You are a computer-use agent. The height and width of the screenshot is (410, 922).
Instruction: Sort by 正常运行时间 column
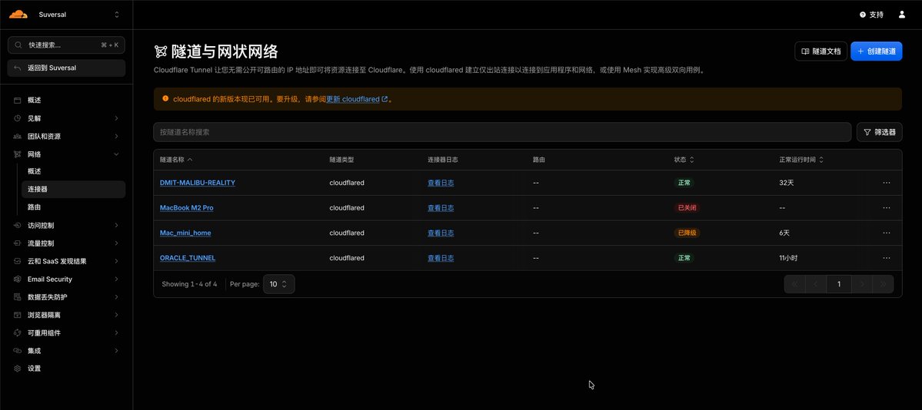(801, 160)
